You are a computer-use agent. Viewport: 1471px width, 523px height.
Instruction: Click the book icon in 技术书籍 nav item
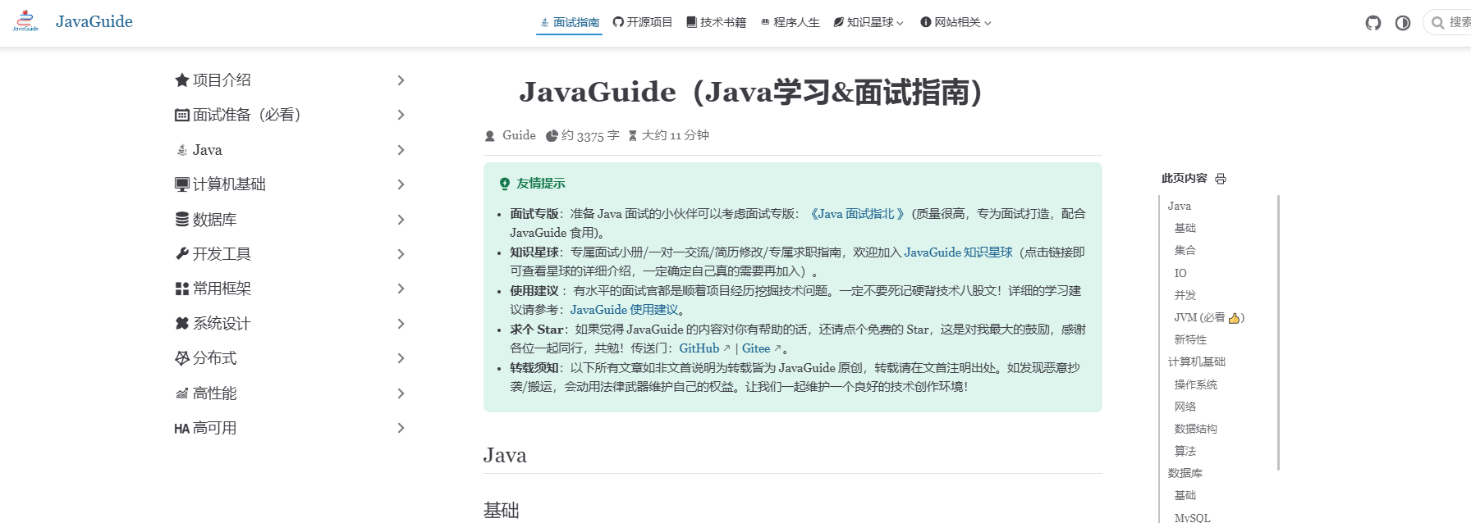point(692,22)
